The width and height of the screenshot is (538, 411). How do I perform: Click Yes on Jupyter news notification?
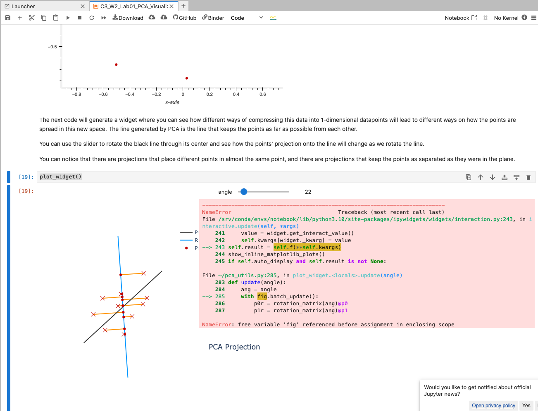(x=526, y=406)
